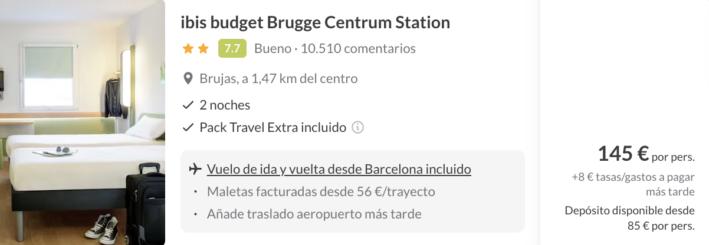The image size is (709, 245).
Task: Click the 2 noches duration label
Action: pos(225,105)
